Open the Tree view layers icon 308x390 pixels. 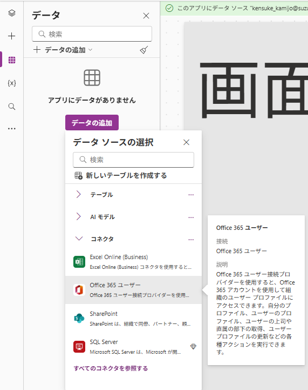tap(12, 12)
